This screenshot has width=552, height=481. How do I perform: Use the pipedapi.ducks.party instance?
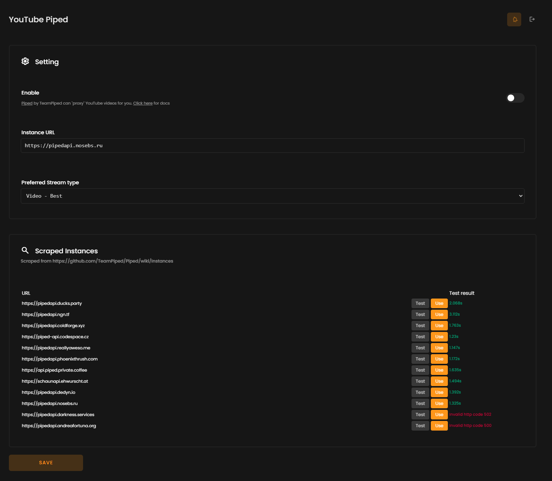tap(439, 303)
